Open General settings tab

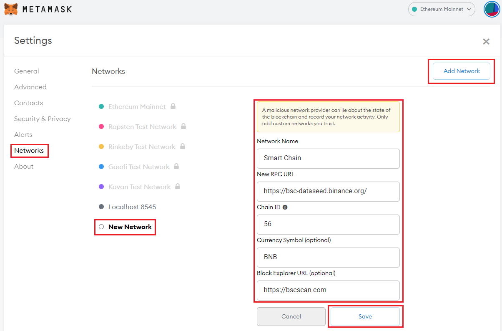point(27,71)
